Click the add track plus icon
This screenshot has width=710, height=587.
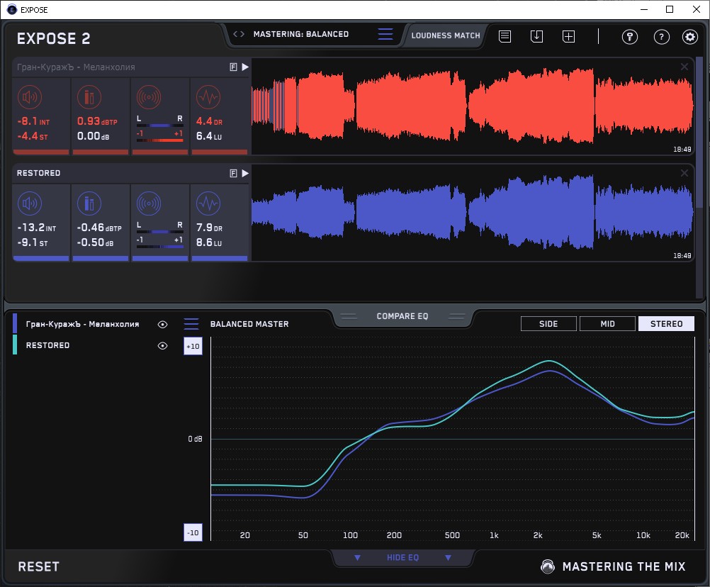coord(568,37)
